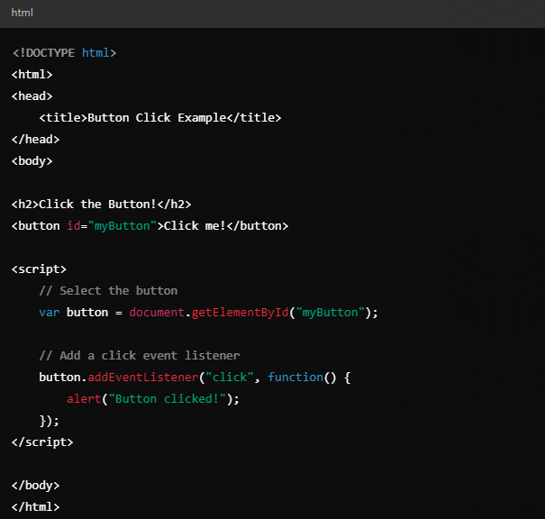Screen dimensions: 545x519
Task: Click the opening <script> tag line
Action: 39,269
